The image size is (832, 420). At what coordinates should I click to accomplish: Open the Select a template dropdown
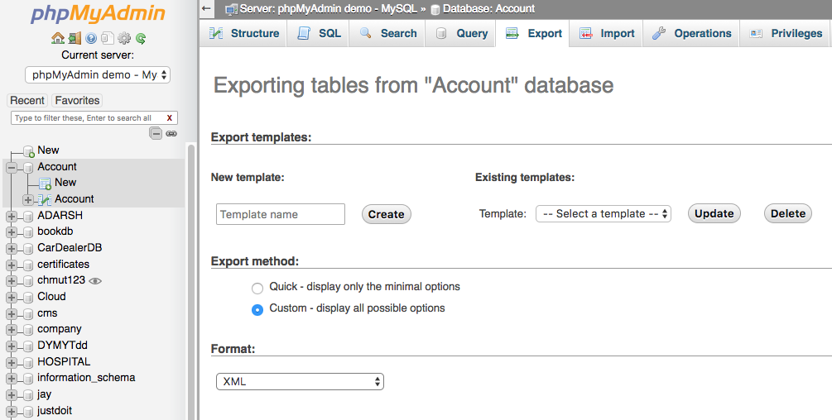click(604, 213)
